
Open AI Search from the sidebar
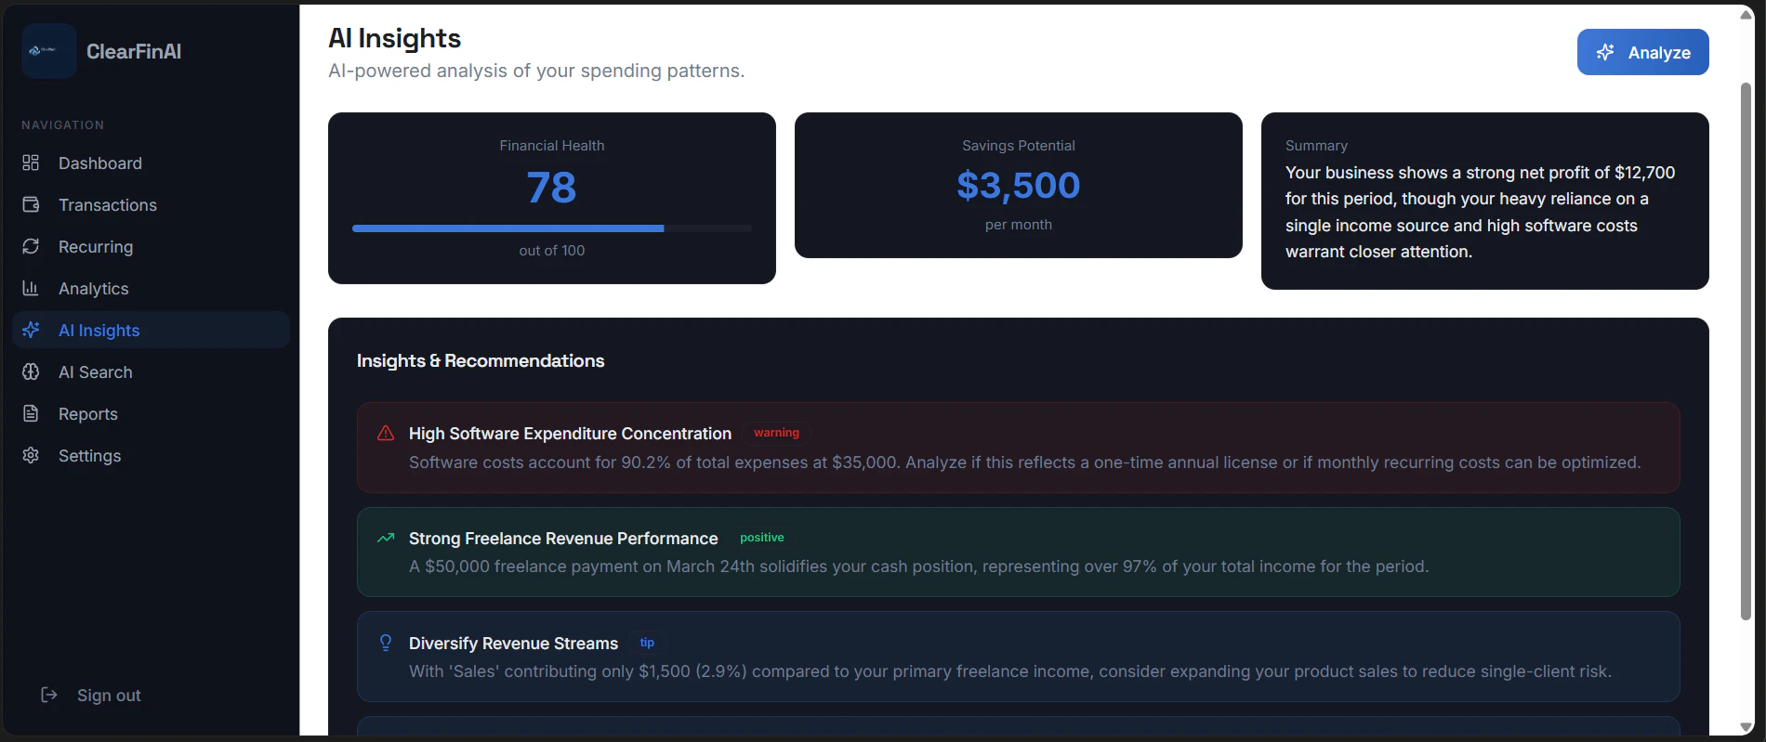[x=152, y=371]
